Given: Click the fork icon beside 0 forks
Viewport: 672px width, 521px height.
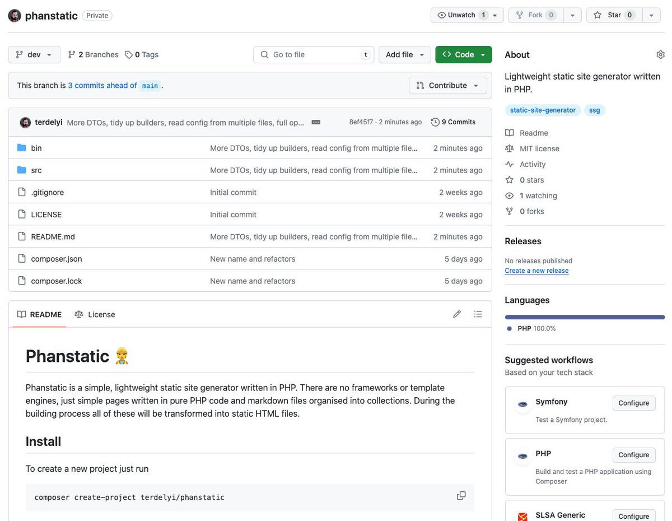Looking at the screenshot, I should click(509, 211).
